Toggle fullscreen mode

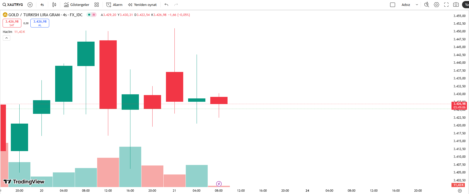[446, 5]
